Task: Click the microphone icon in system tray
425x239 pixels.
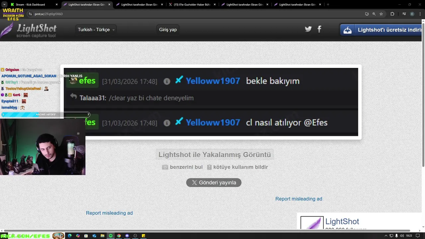Action: (396, 236)
